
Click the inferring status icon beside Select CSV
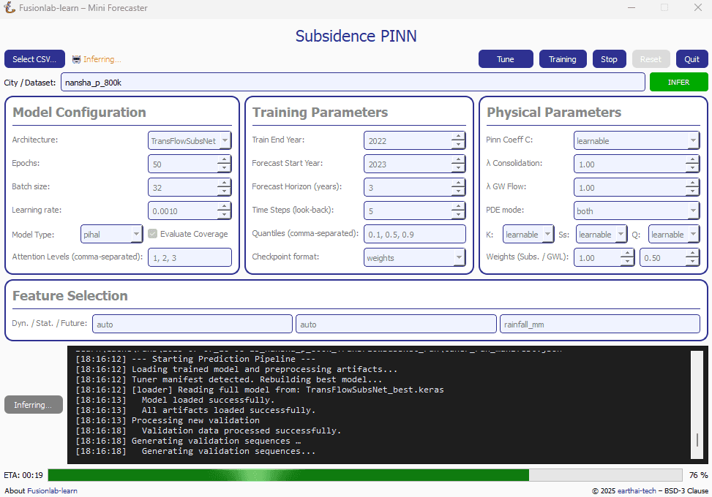point(76,59)
